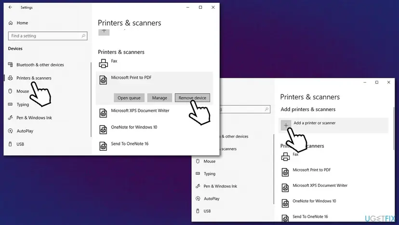Click the Pen & Windows Ink icon in the front window
The width and height of the screenshot is (399, 225).
tap(11, 118)
